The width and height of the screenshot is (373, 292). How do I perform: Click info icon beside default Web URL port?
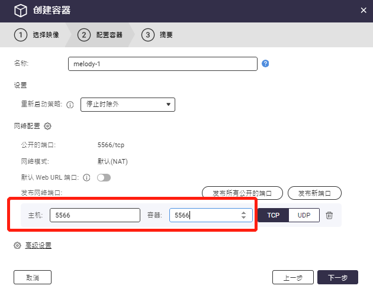pos(86,177)
